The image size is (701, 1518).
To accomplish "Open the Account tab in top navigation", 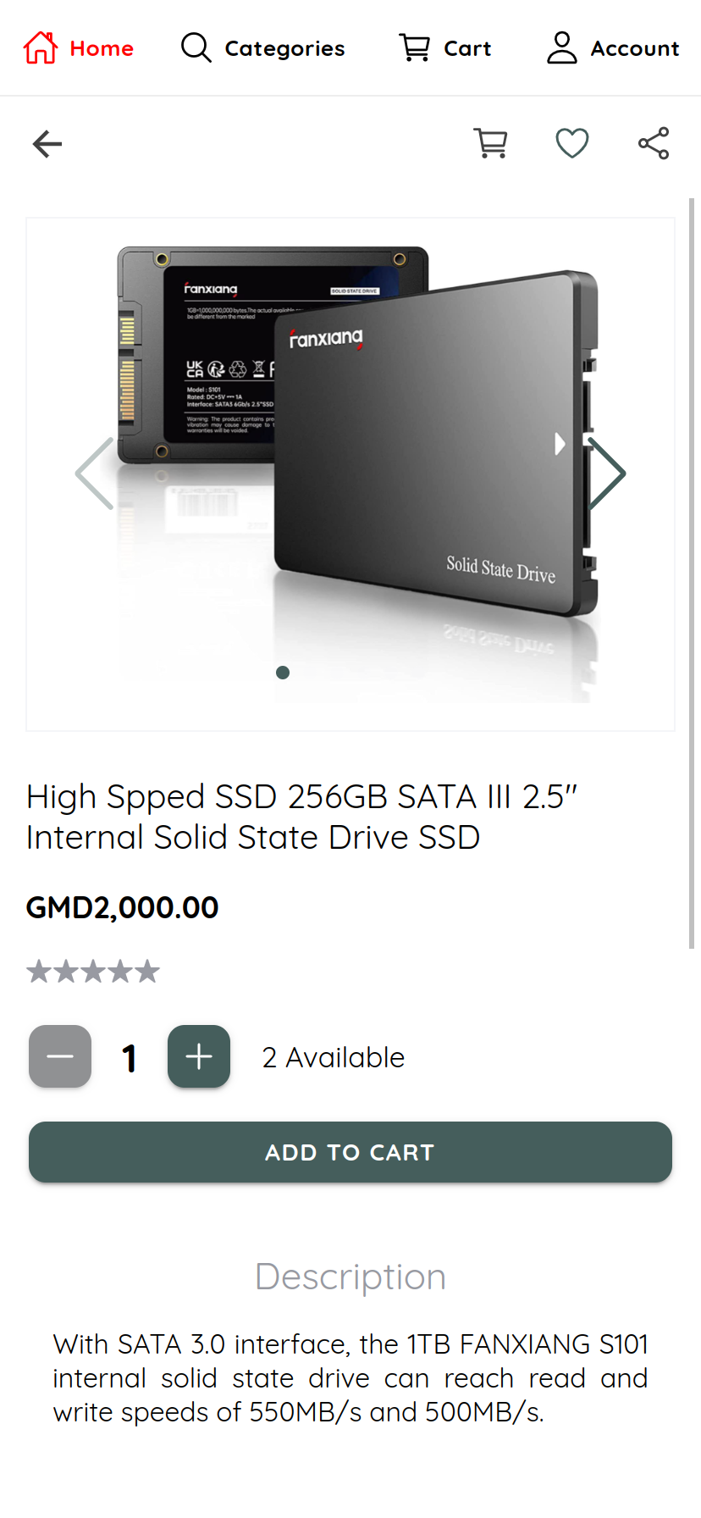I will coord(613,48).
